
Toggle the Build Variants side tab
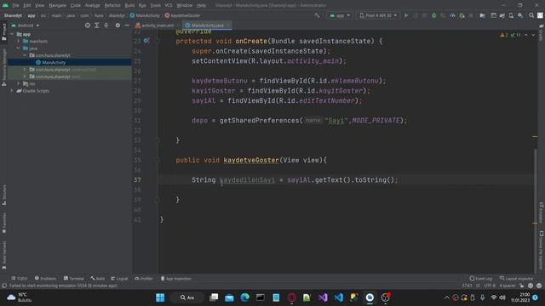point(4,255)
